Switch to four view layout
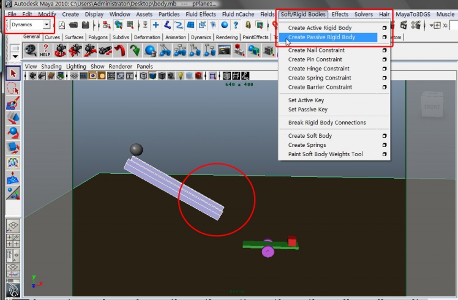Viewport: 458px width, 300px height. point(13,241)
